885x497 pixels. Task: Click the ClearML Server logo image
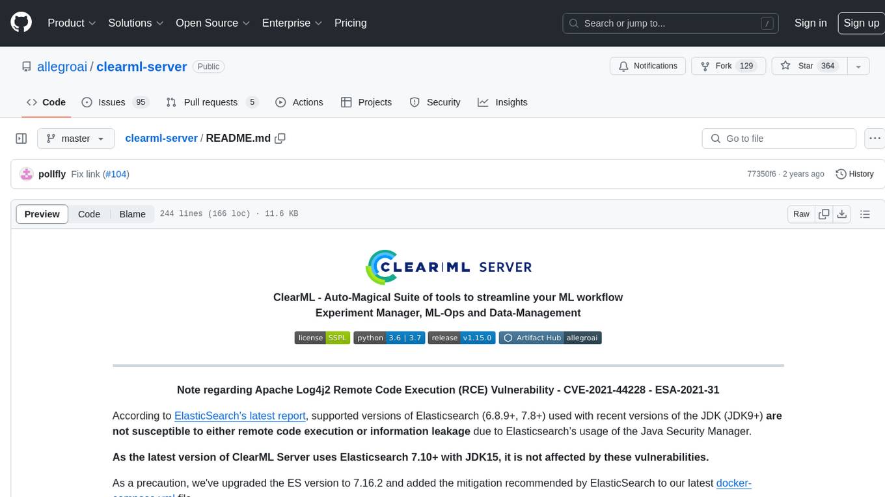click(x=448, y=267)
